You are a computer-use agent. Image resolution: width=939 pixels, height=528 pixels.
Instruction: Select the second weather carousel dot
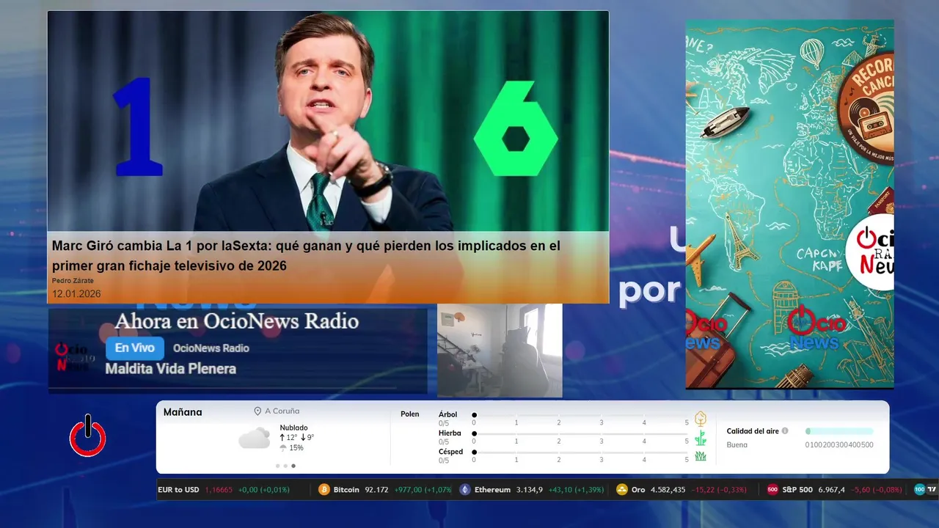(x=285, y=466)
